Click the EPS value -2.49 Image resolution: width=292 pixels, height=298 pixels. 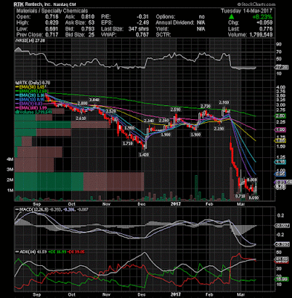143,23
